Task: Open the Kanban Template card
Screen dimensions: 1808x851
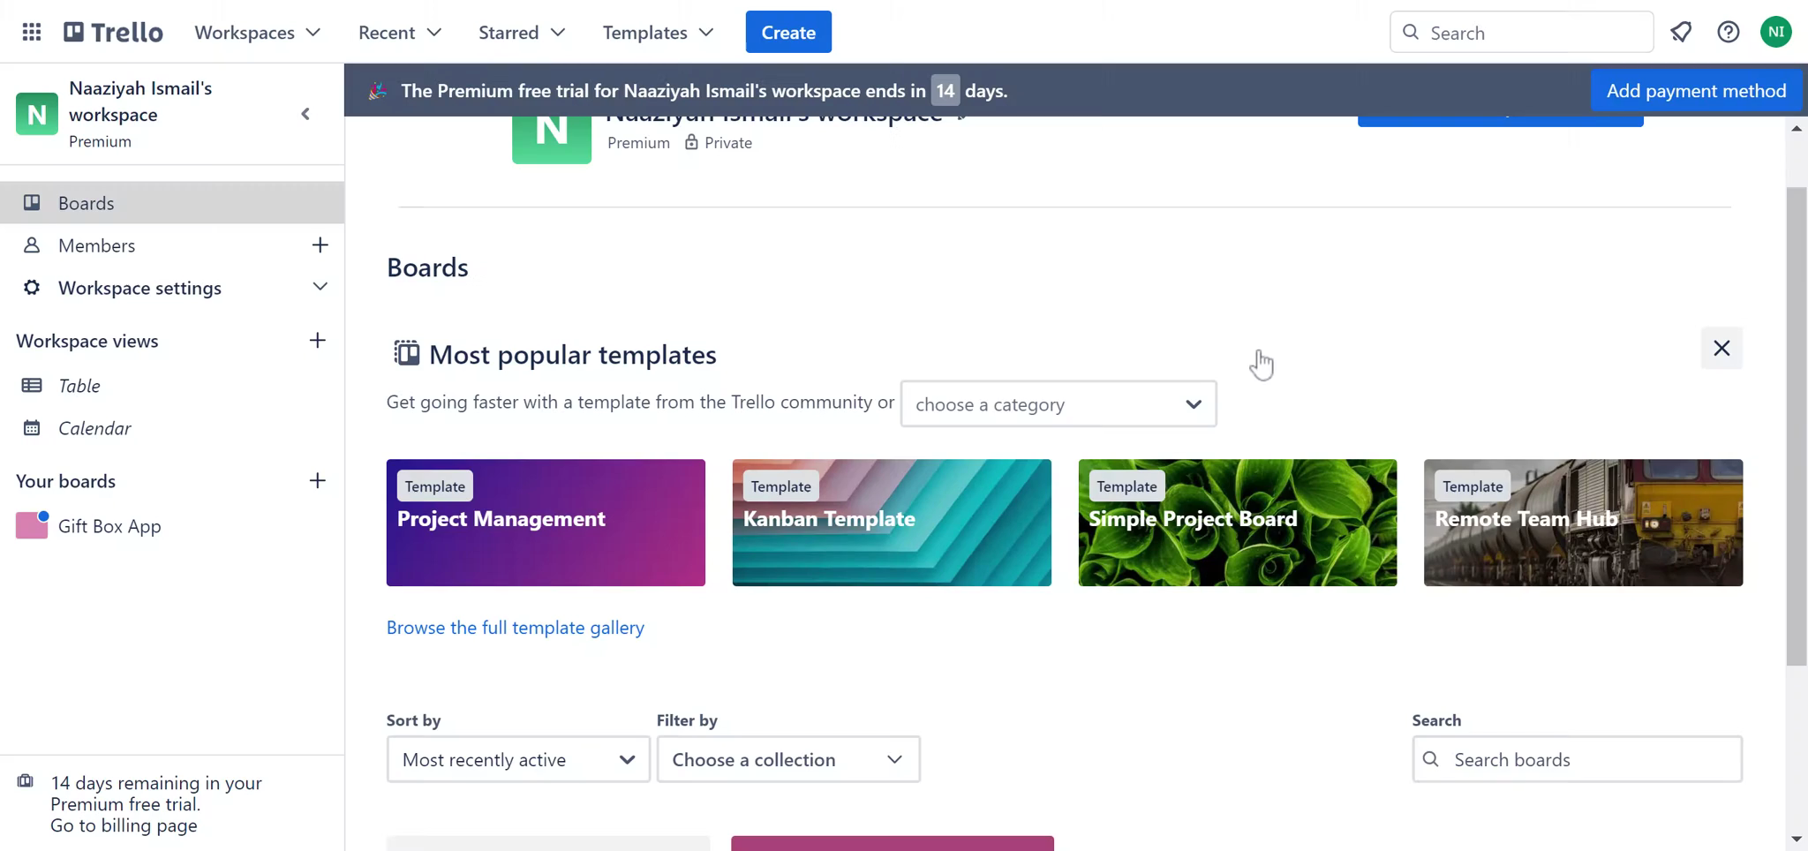Action: pos(892,523)
